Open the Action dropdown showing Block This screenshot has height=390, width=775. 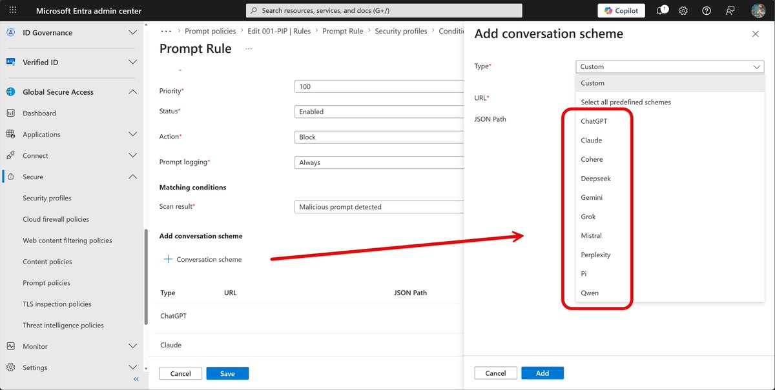379,137
